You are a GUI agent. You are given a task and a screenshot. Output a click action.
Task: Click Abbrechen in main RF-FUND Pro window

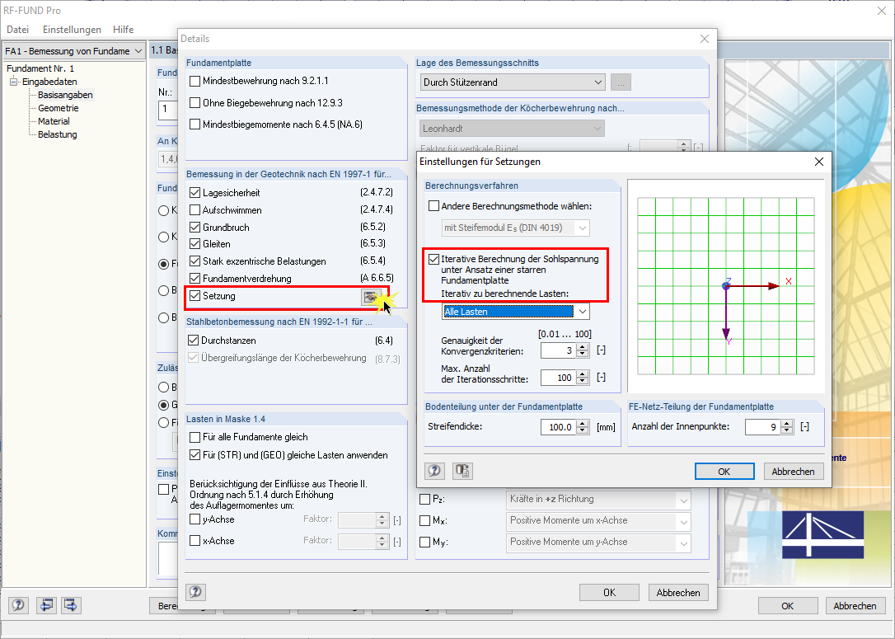click(855, 606)
